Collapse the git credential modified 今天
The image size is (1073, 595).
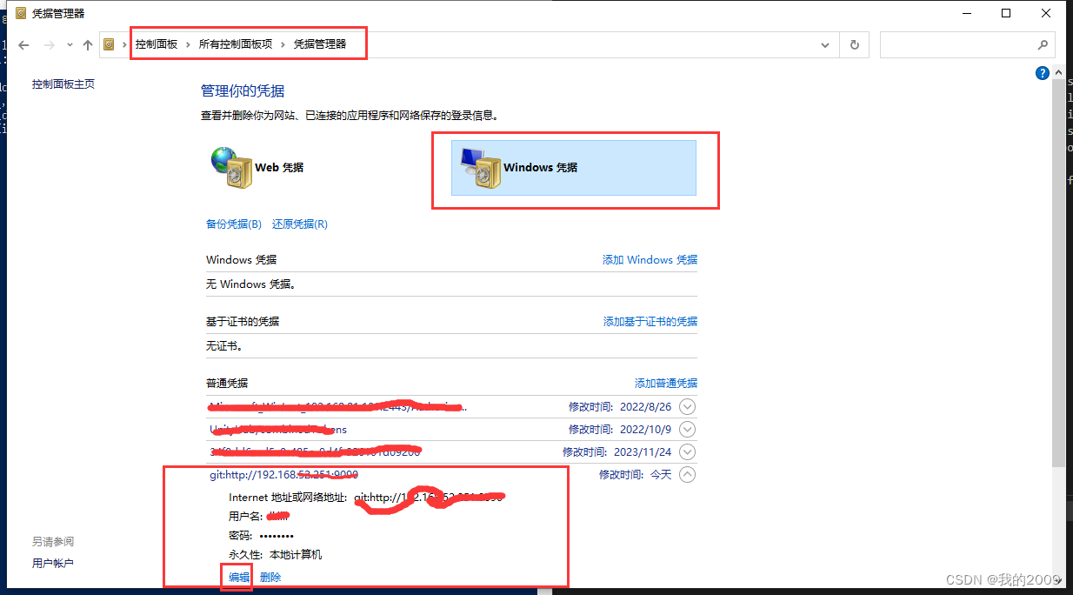[x=688, y=474]
